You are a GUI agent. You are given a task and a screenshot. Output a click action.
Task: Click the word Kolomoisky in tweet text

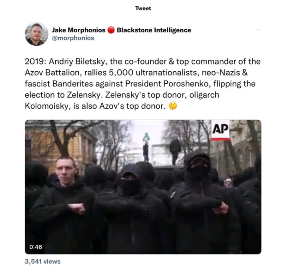tap(48, 106)
